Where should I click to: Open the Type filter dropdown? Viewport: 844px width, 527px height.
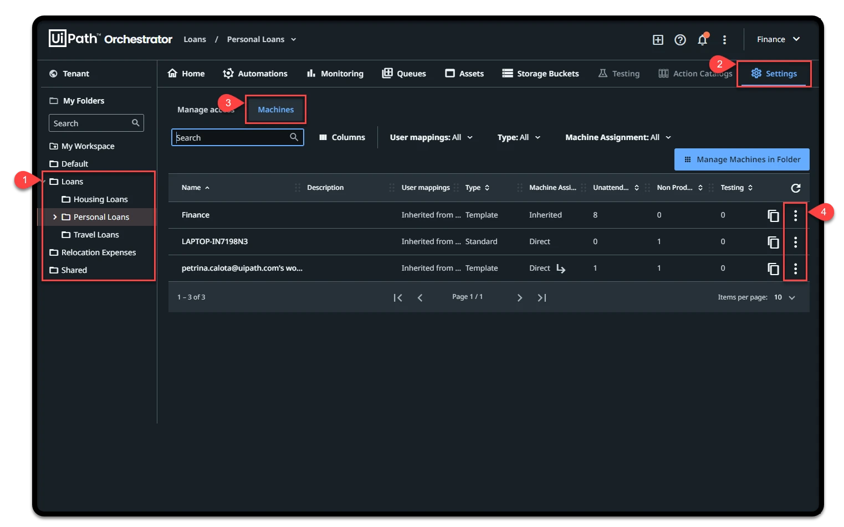pyautogui.click(x=519, y=137)
